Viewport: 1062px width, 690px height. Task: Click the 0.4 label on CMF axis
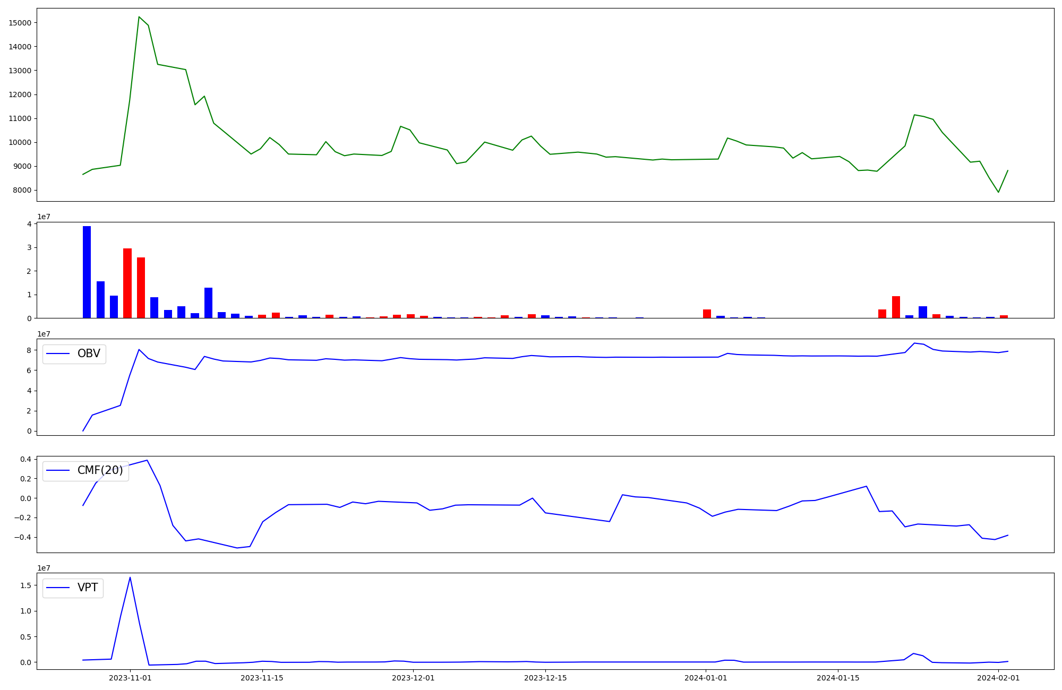(x=26, y=459)
